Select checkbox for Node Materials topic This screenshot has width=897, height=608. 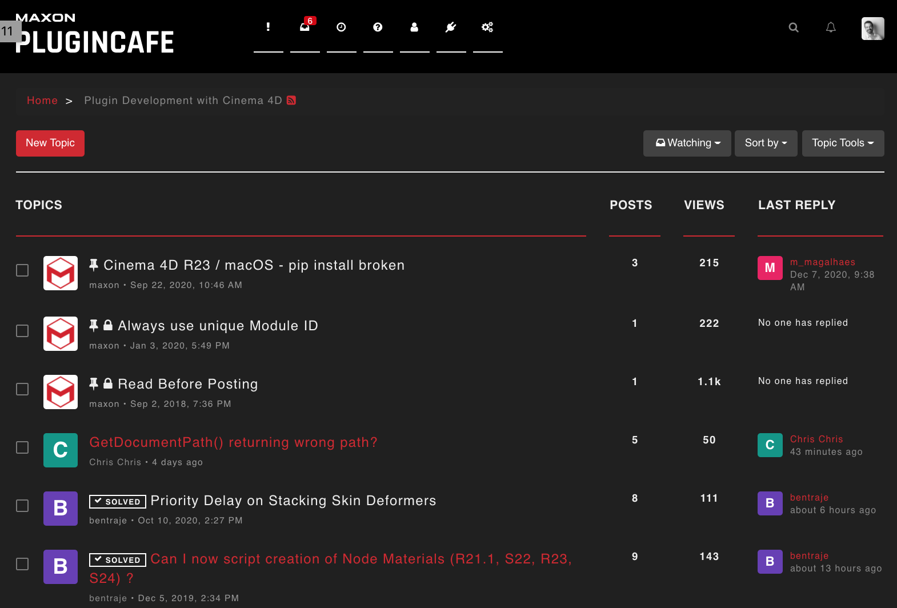coord(22,564)
